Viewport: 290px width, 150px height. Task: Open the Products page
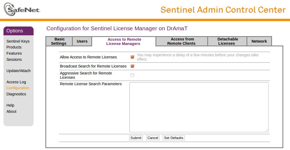(x=14, y=47)
